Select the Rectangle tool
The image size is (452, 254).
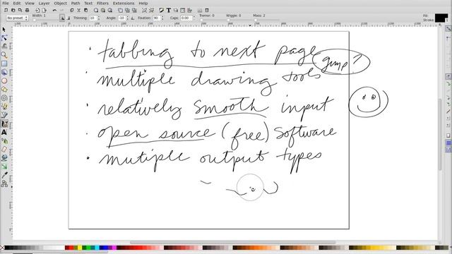[x=4, y=64]
